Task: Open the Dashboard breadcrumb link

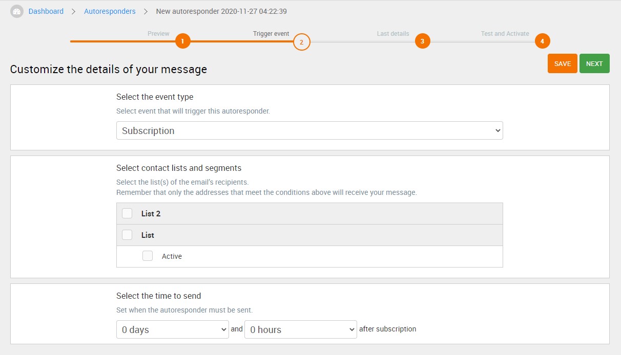Action: click(46, 11)
